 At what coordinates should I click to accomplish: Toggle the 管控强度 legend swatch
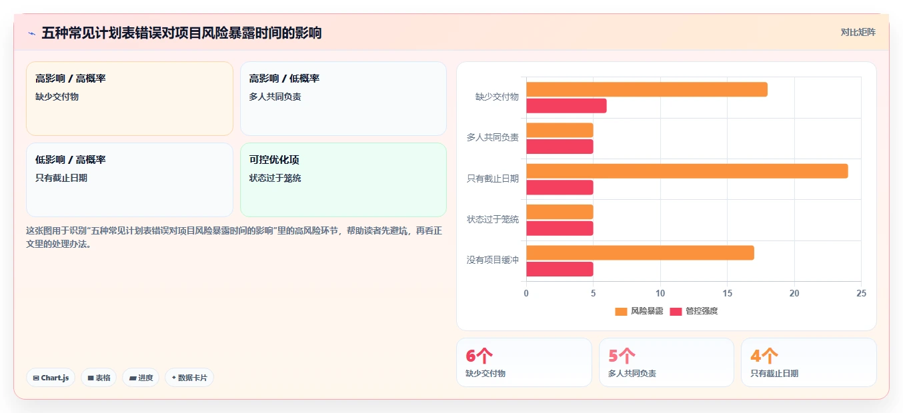click(x=676, y=311)
